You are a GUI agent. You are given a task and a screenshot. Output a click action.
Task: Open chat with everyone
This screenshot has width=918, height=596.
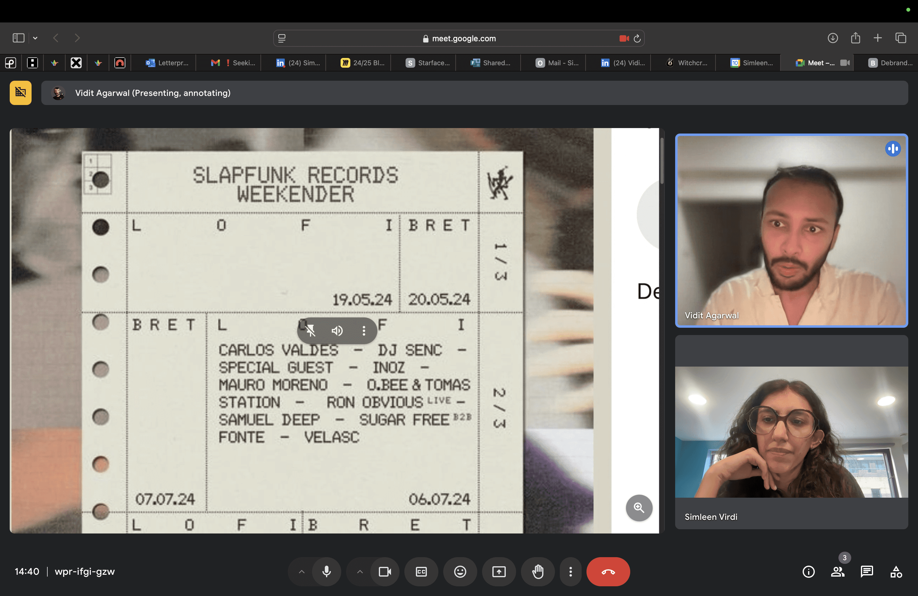pos(867,572)
